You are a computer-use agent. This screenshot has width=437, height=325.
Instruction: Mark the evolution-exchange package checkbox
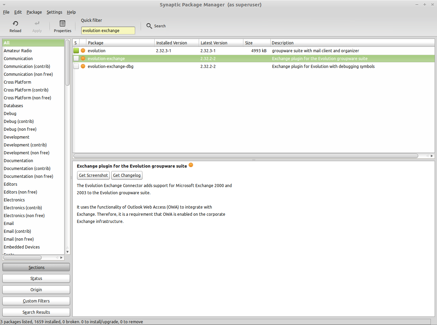[x=76, y=58]
